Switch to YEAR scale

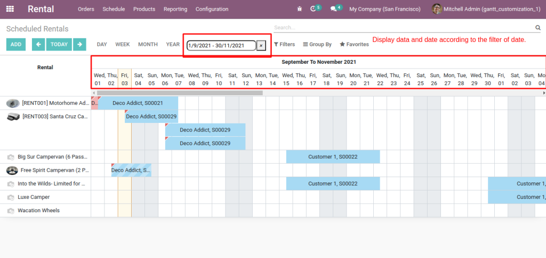173,45
